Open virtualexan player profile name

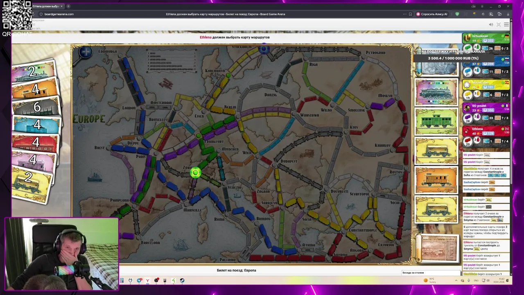pos(480,36)
